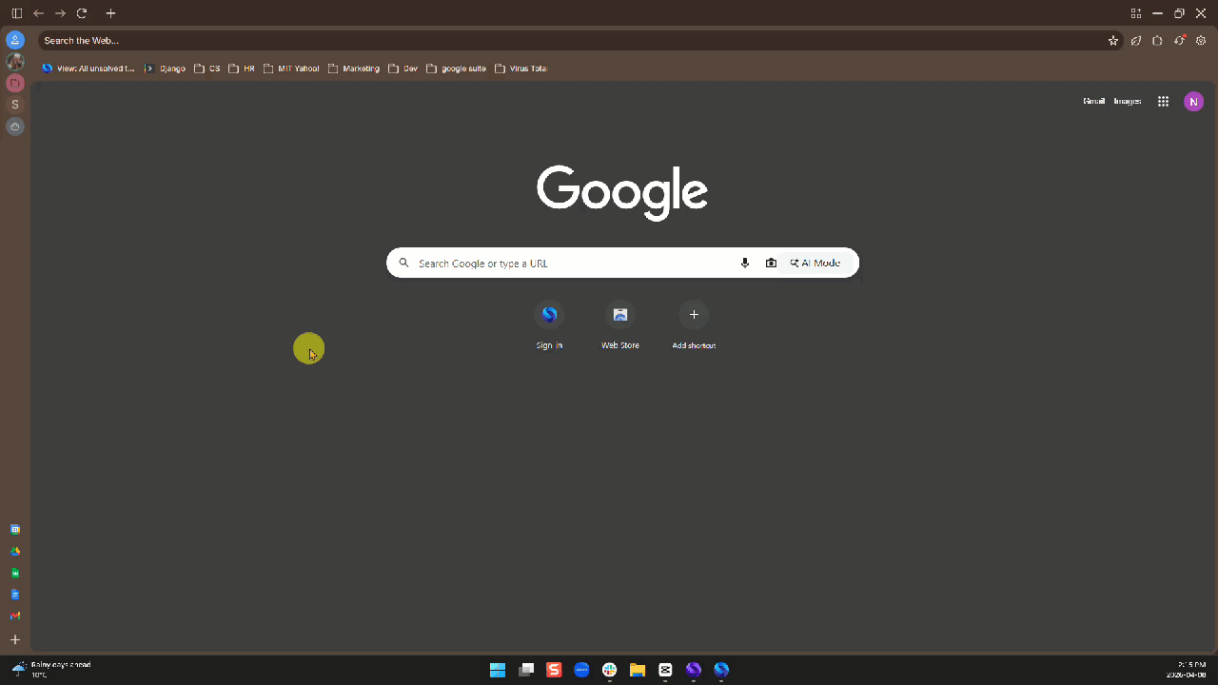Expand the Marketing bookmark folder
This screenshot has height=685, width=1218.
click(x=354, y=68)
